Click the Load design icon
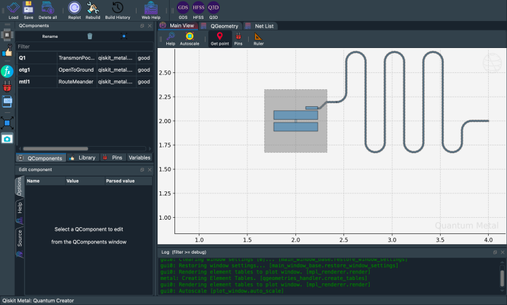 point(14,10)
